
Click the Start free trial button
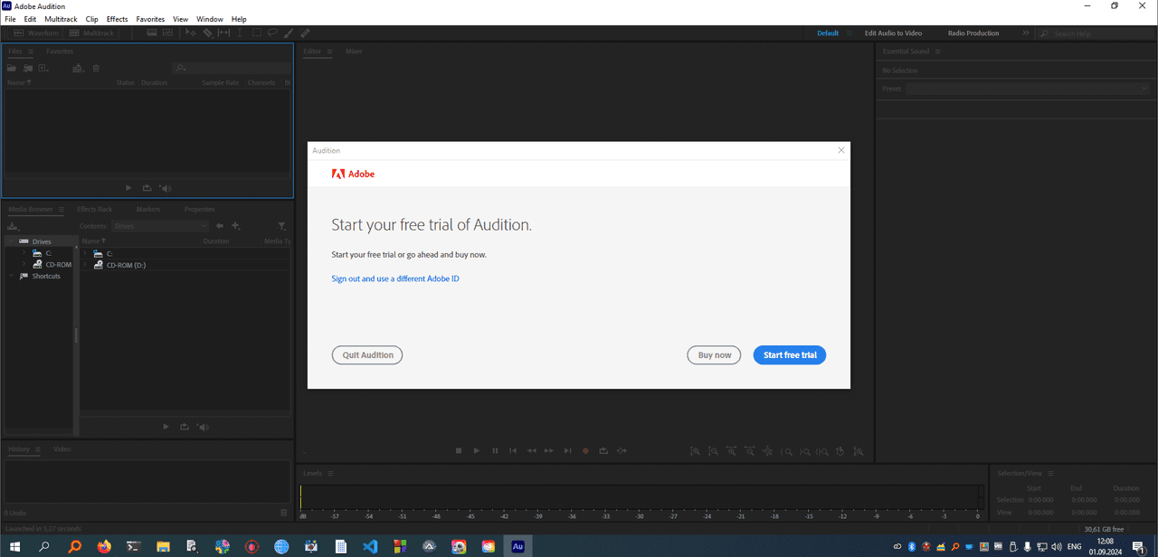(x=790, y=355)
